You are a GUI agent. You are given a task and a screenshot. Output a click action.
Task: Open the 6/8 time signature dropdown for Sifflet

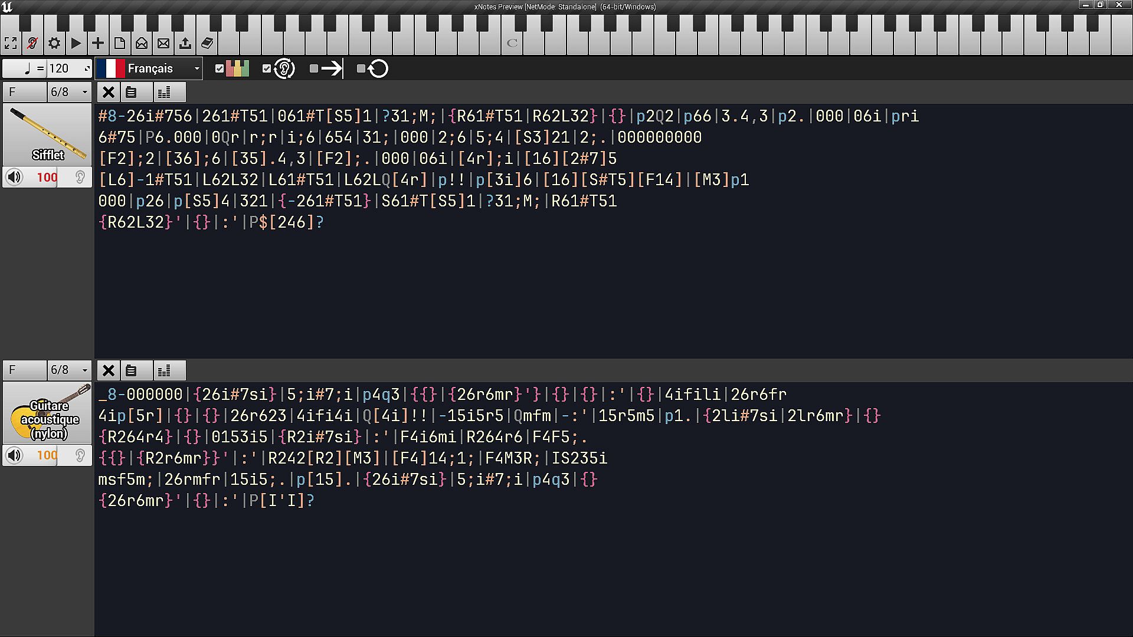69,92
